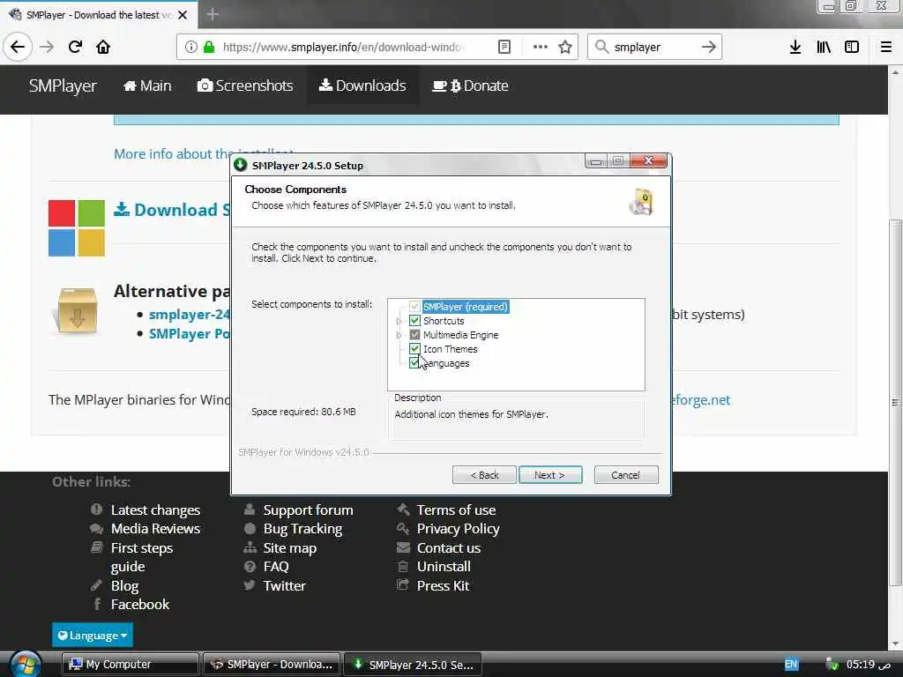Open the SMPlayer Portable link
The height and width of the screenshot is (677, 903).
(x=189, y=334)
